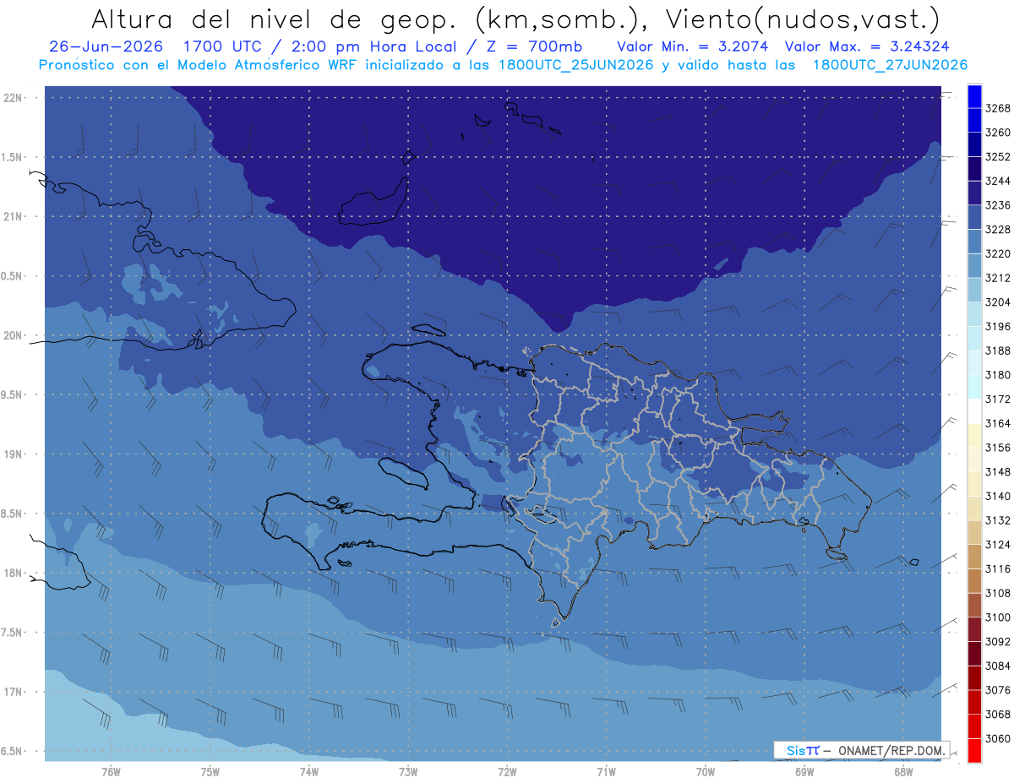Viewport: 1014px width, 783px height.
Task: Select the color swatch between 3212 and 3204
Action: point(973,291)
